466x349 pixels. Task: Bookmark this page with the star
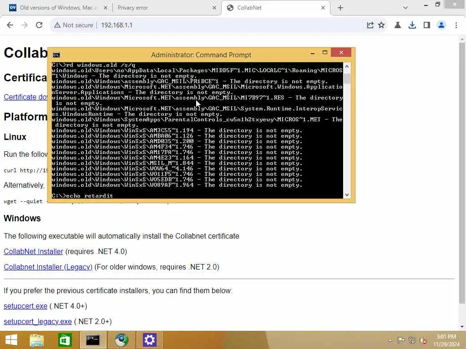[x=381, y=25]
